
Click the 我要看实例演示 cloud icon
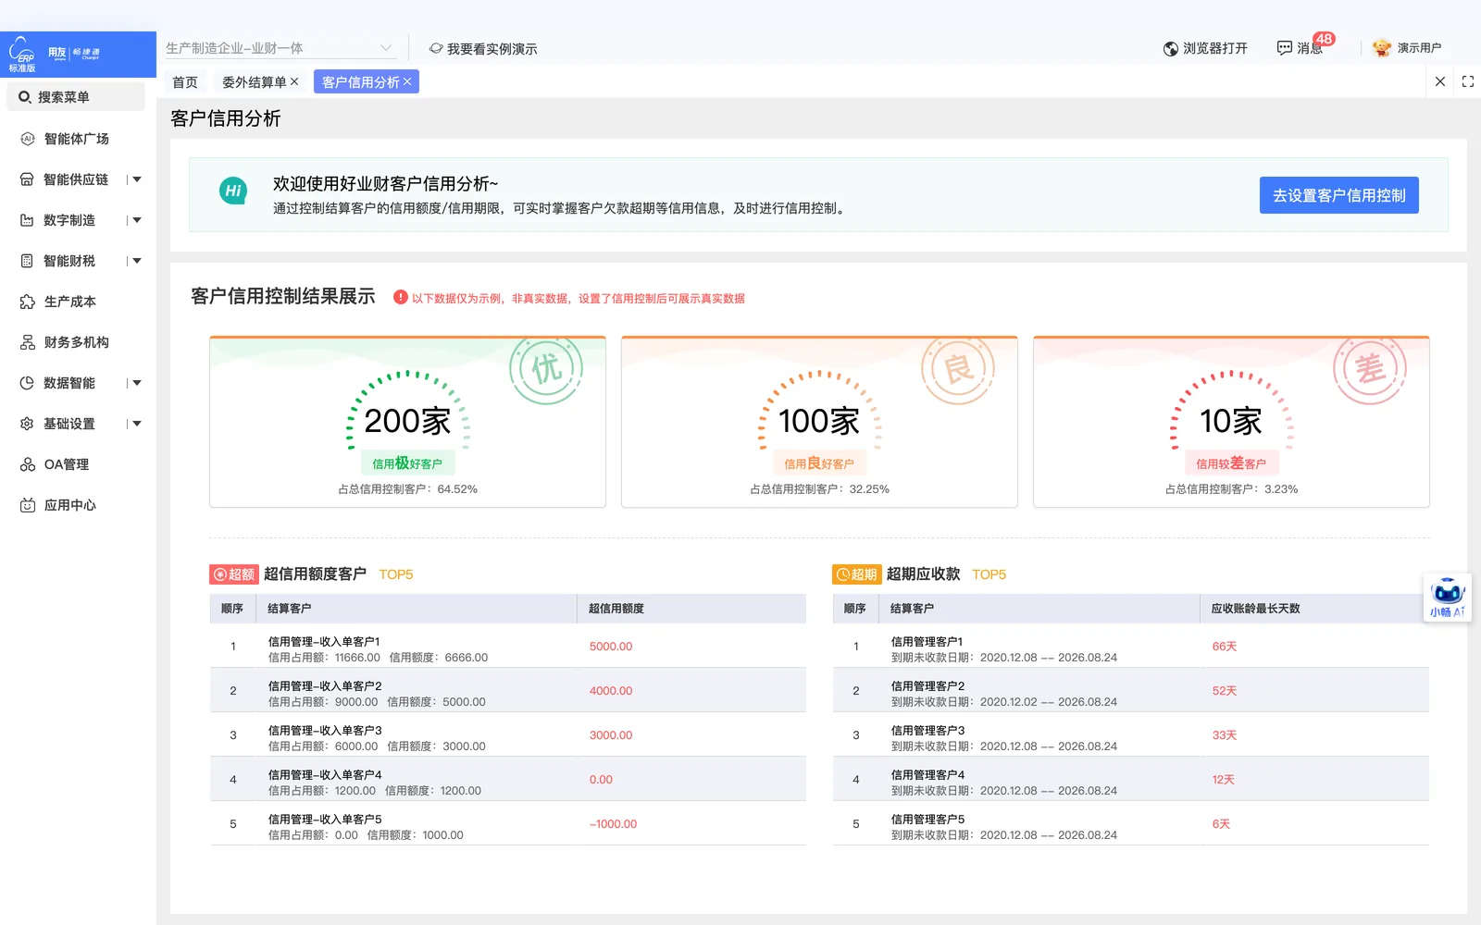436,48
